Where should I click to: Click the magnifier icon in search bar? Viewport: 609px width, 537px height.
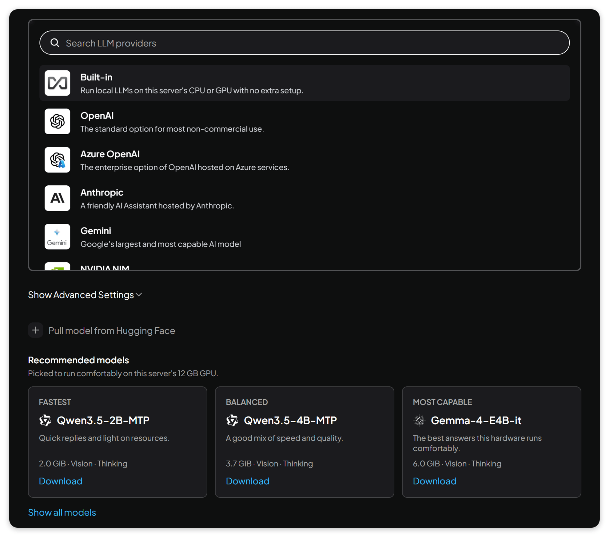click(55, 43)
